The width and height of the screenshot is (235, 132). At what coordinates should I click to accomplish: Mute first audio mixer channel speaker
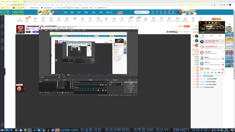pos(103,85)
